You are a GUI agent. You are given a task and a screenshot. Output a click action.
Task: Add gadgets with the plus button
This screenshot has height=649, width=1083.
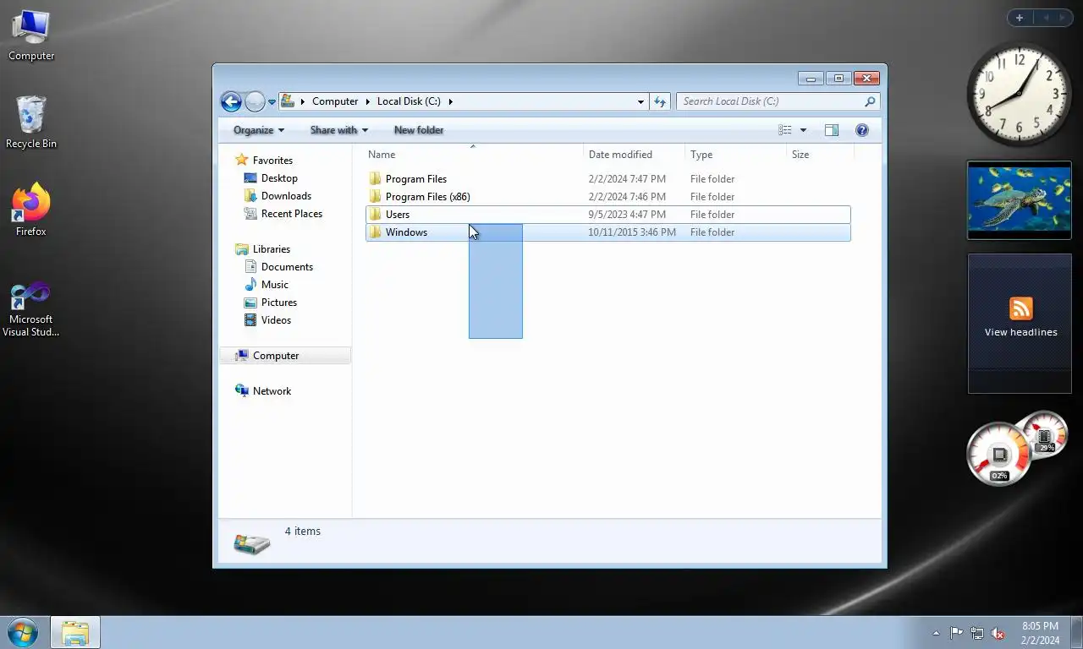[1020, 18]
